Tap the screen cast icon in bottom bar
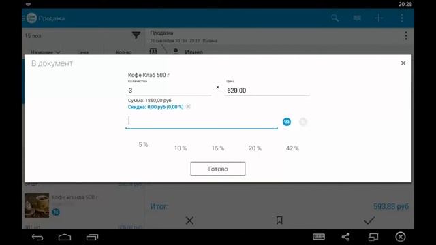 (x=373, y=237)
